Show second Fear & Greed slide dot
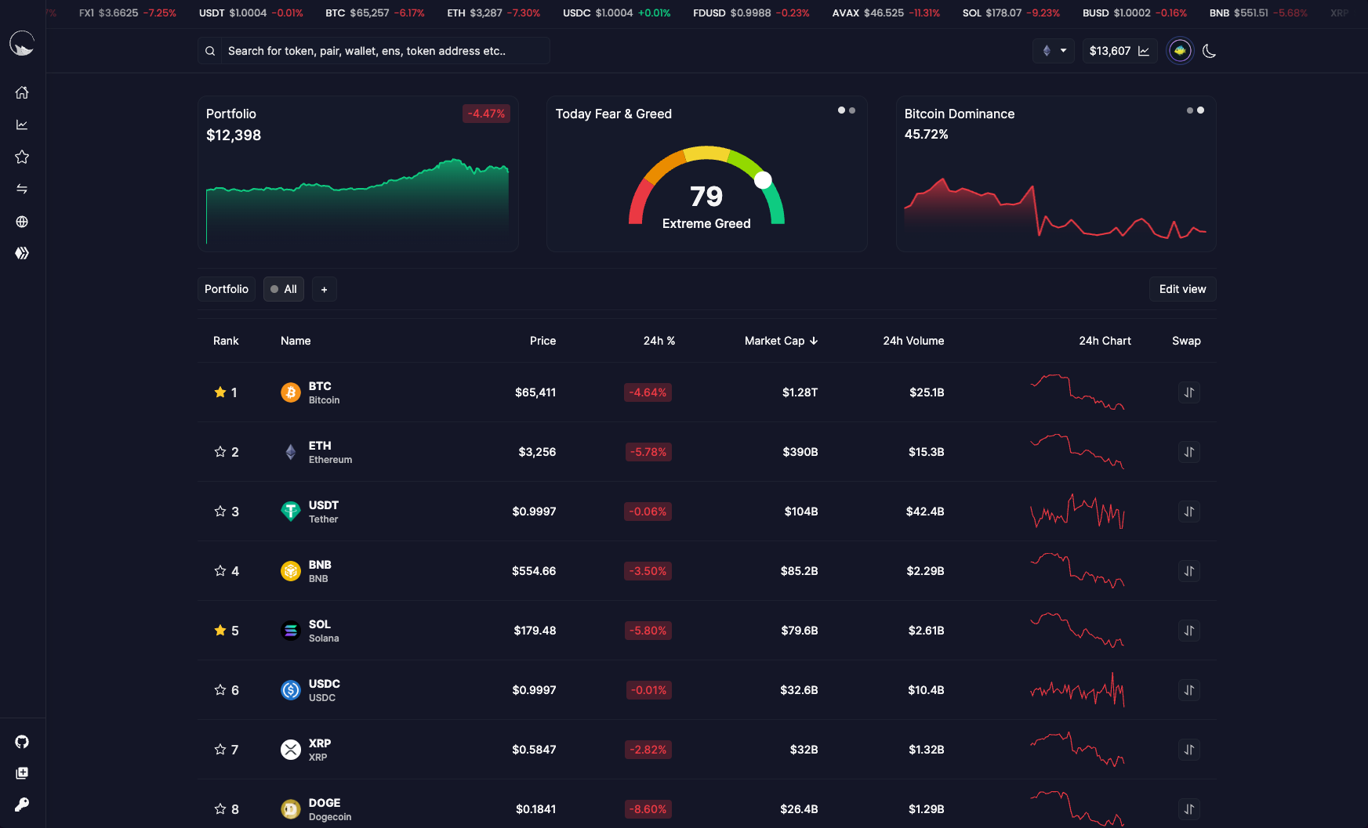This screenshot has height=828, width=1368. point(852,110)
